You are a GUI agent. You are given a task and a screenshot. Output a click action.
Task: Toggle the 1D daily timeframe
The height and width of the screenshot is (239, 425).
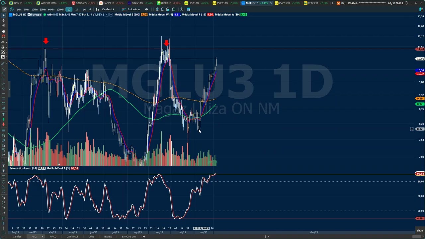(69, 9)
